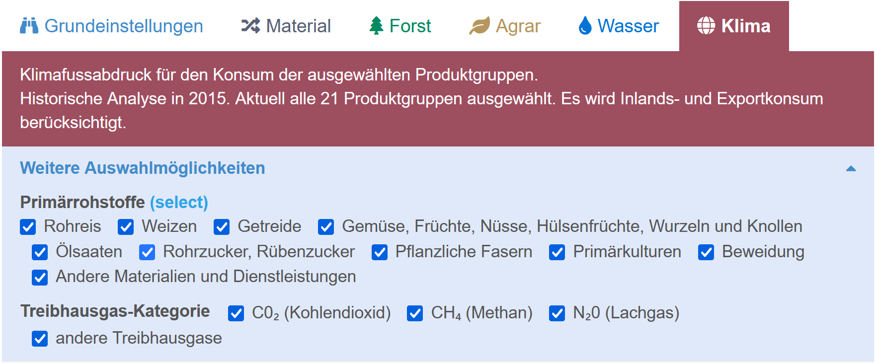Toggle the CH₄ (Methan) checkbox
Image resolution: width=876 pixels, height=364 pixels.
(x=415, y=313)
